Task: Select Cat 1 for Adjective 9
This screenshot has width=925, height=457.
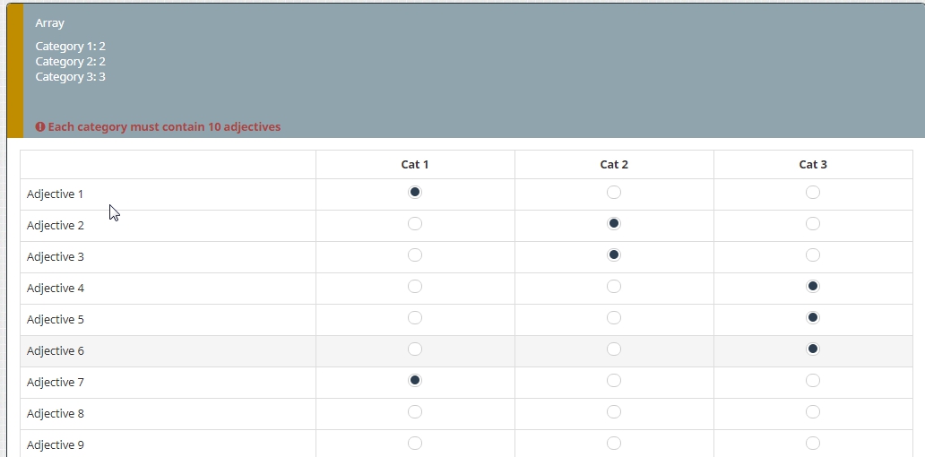Action: point(415,444)
